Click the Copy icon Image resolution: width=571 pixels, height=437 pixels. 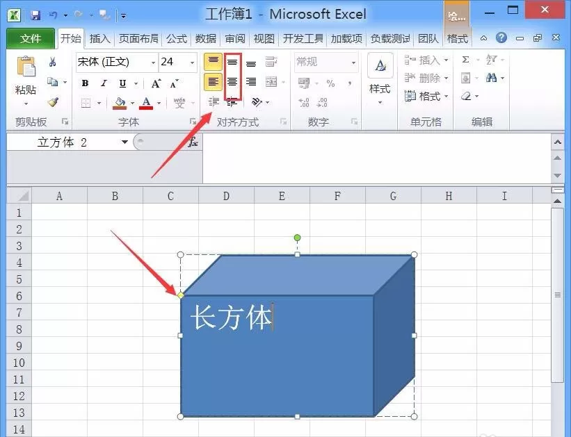(52, 82)
